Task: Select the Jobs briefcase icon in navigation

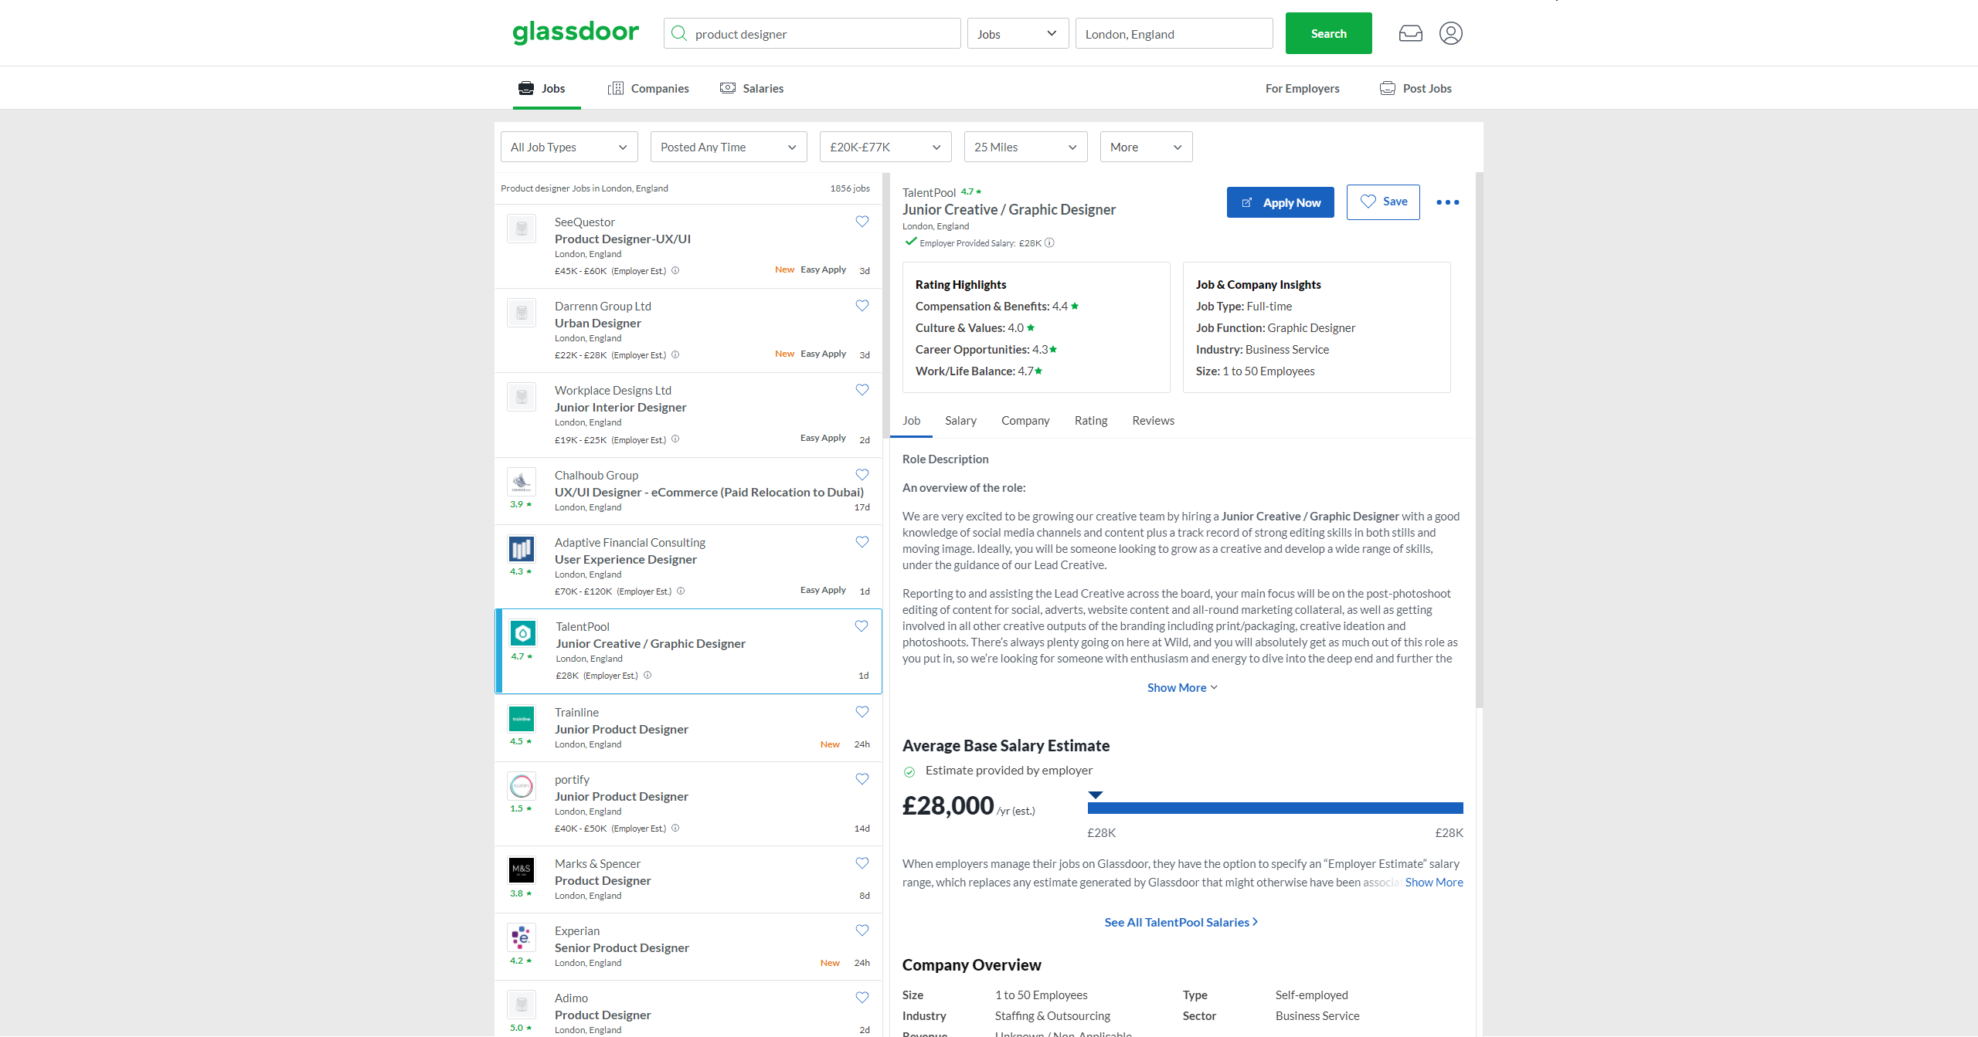Action: click(525, 87)
